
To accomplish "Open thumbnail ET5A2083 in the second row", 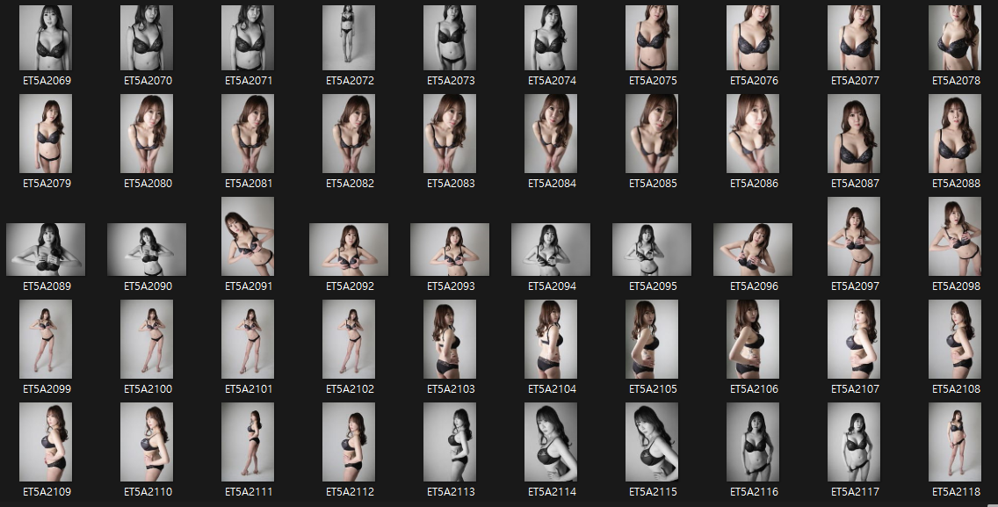I will pyautogui.click(x=450, y=134).
